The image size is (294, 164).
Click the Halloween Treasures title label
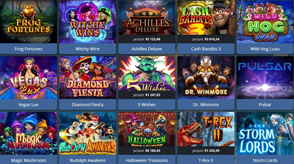(147, 160)
